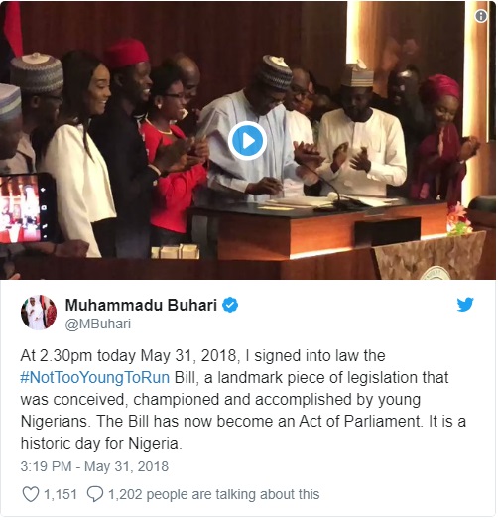Viewport: 498px width, 520px height.
Task: Click the blue verified badge checkmark
Action: pos(230,305)
